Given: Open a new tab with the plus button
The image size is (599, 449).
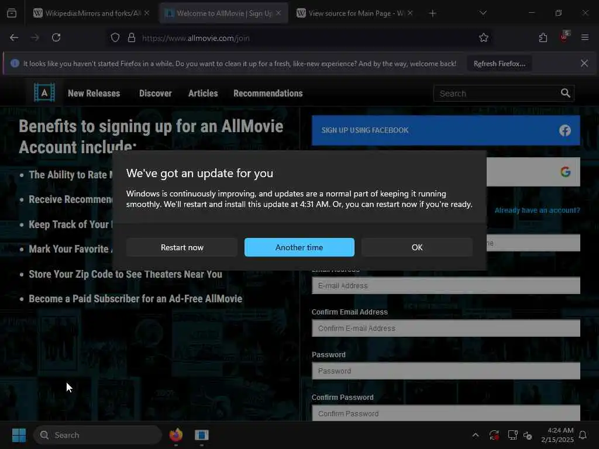Looking at the screenshot, I should [432, 13].
